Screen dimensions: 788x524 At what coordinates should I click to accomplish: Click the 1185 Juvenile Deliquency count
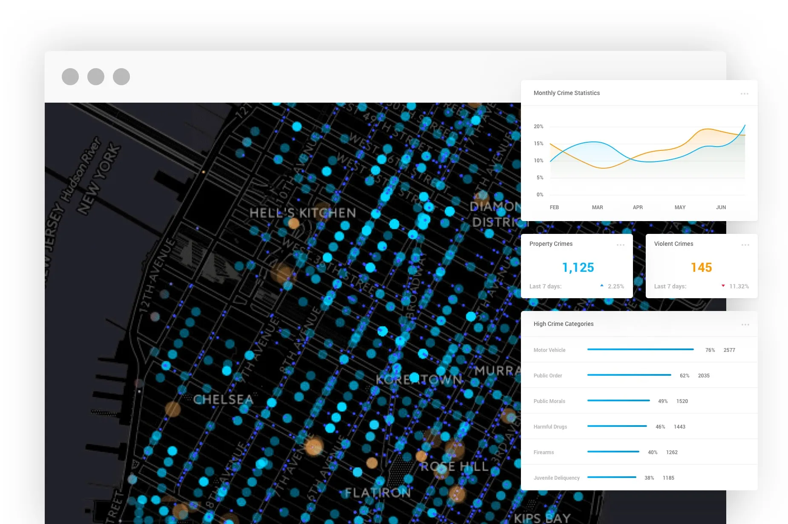[x=668, y=478]
